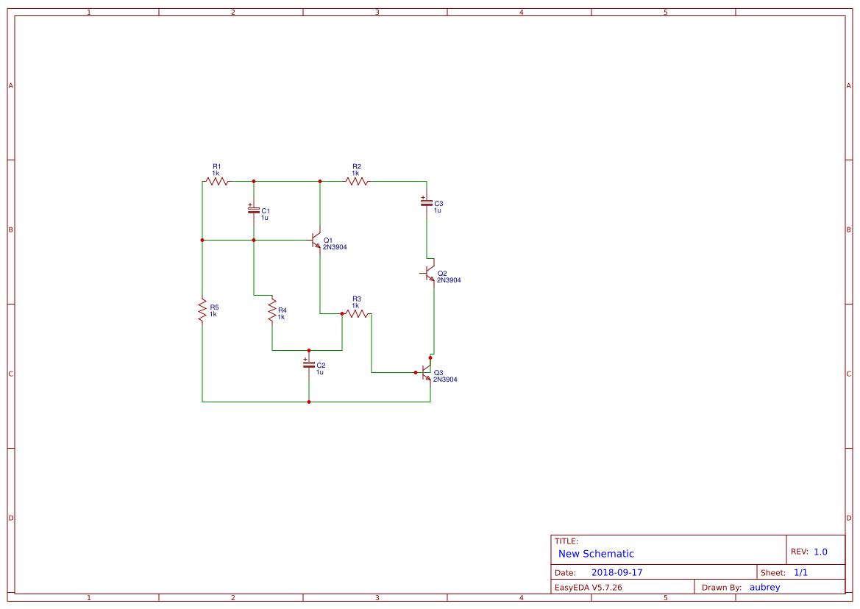
Task: Select the C1 electrolytic capacitor symbol
Action: pyautogui.click(x=254, y=210)
